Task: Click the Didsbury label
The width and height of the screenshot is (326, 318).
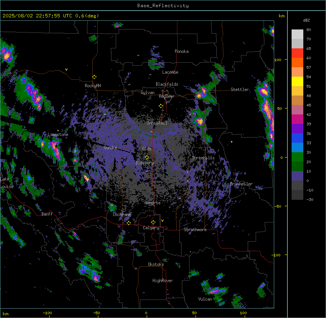Action: pos(145,163)
